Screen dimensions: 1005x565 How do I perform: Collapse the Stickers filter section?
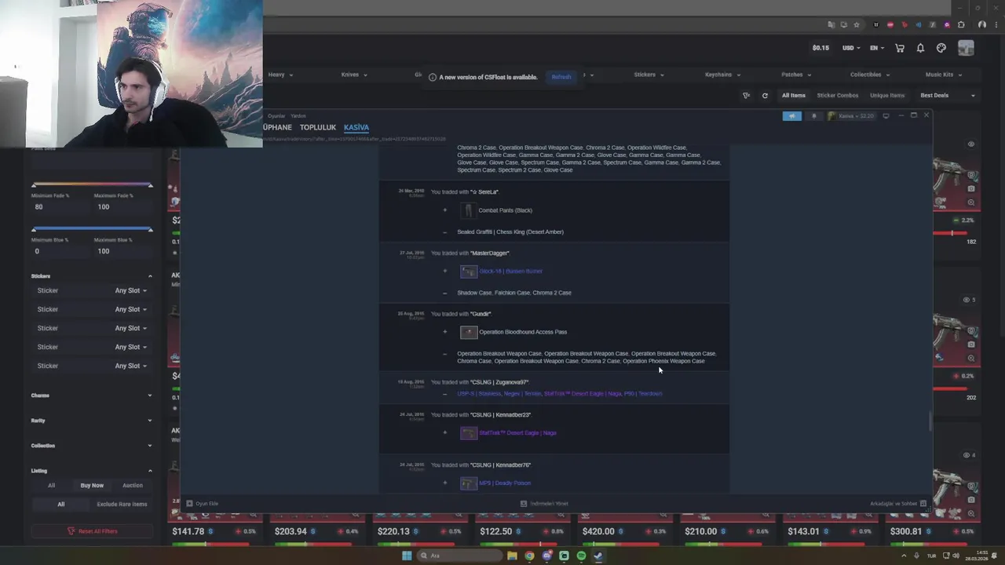92,276
